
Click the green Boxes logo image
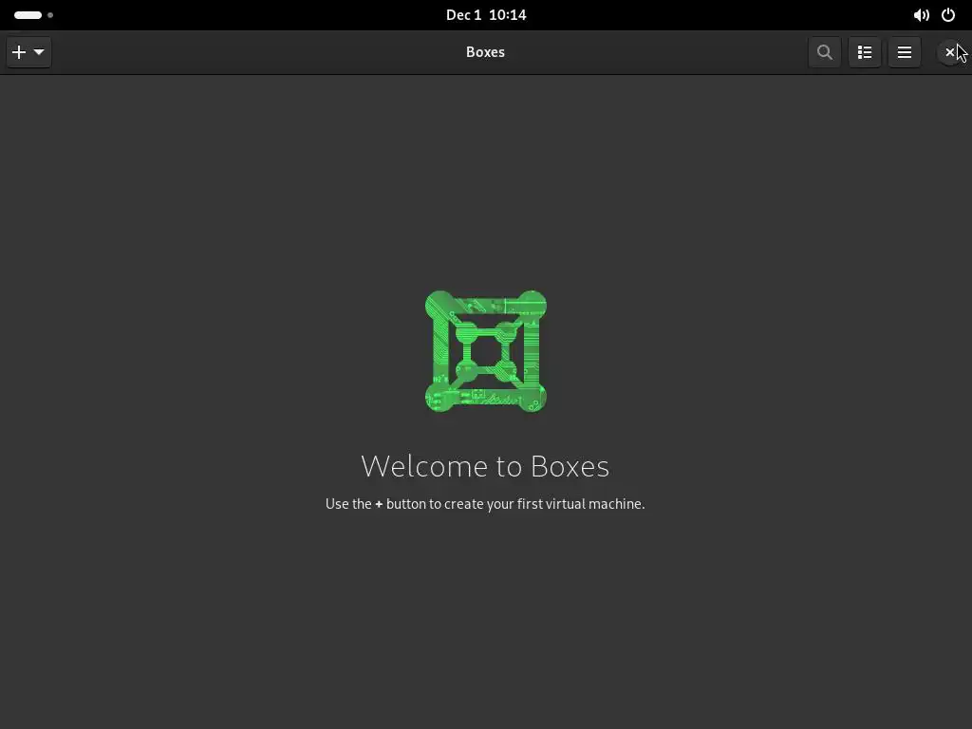485,351
